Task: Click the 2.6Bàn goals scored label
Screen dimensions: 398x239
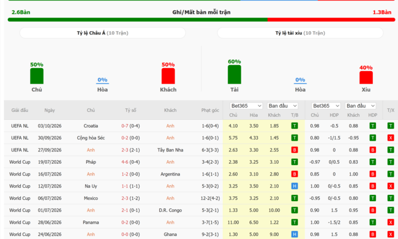Action: (21, 12)
